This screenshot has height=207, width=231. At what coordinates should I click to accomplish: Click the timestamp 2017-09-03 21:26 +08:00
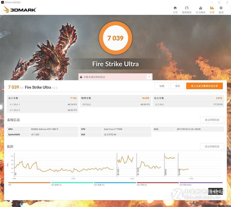click(x=189, y=129)
